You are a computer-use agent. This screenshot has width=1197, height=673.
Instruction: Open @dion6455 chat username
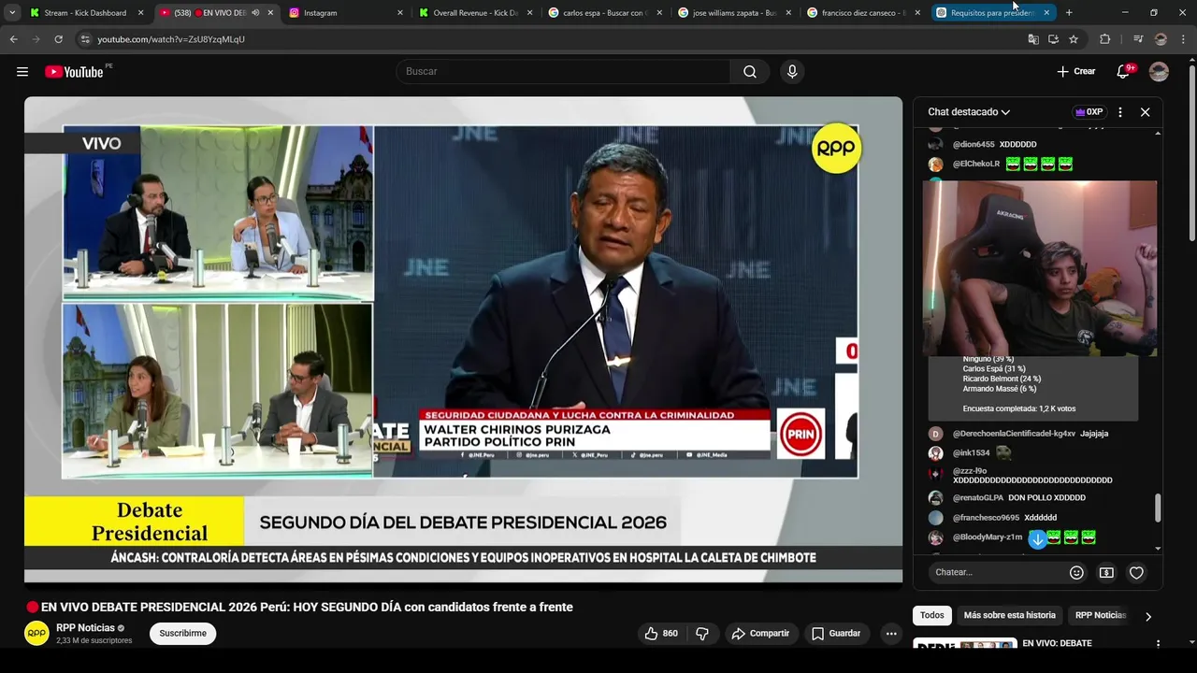coord(973,145)
